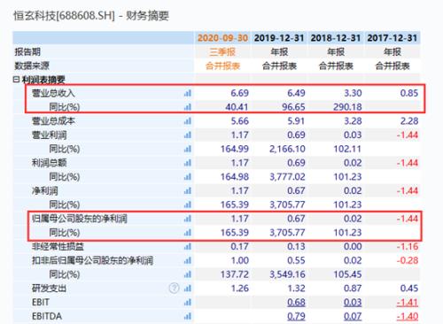Select R&D expense value 1.32
Screen dimensions: 443x324
(x=296, y=289)
